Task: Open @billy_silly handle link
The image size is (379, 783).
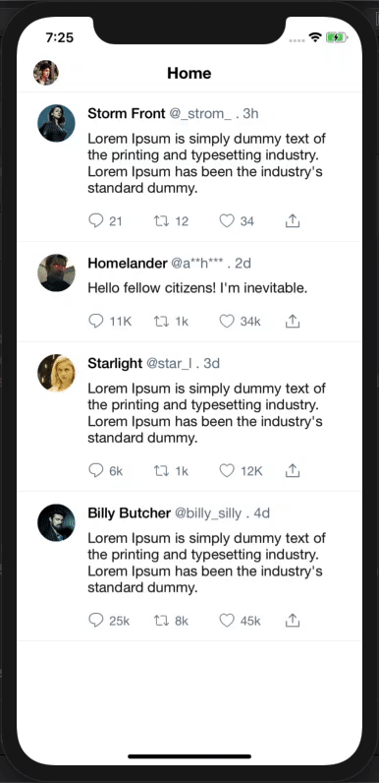Action: click(x=208, y=513)
